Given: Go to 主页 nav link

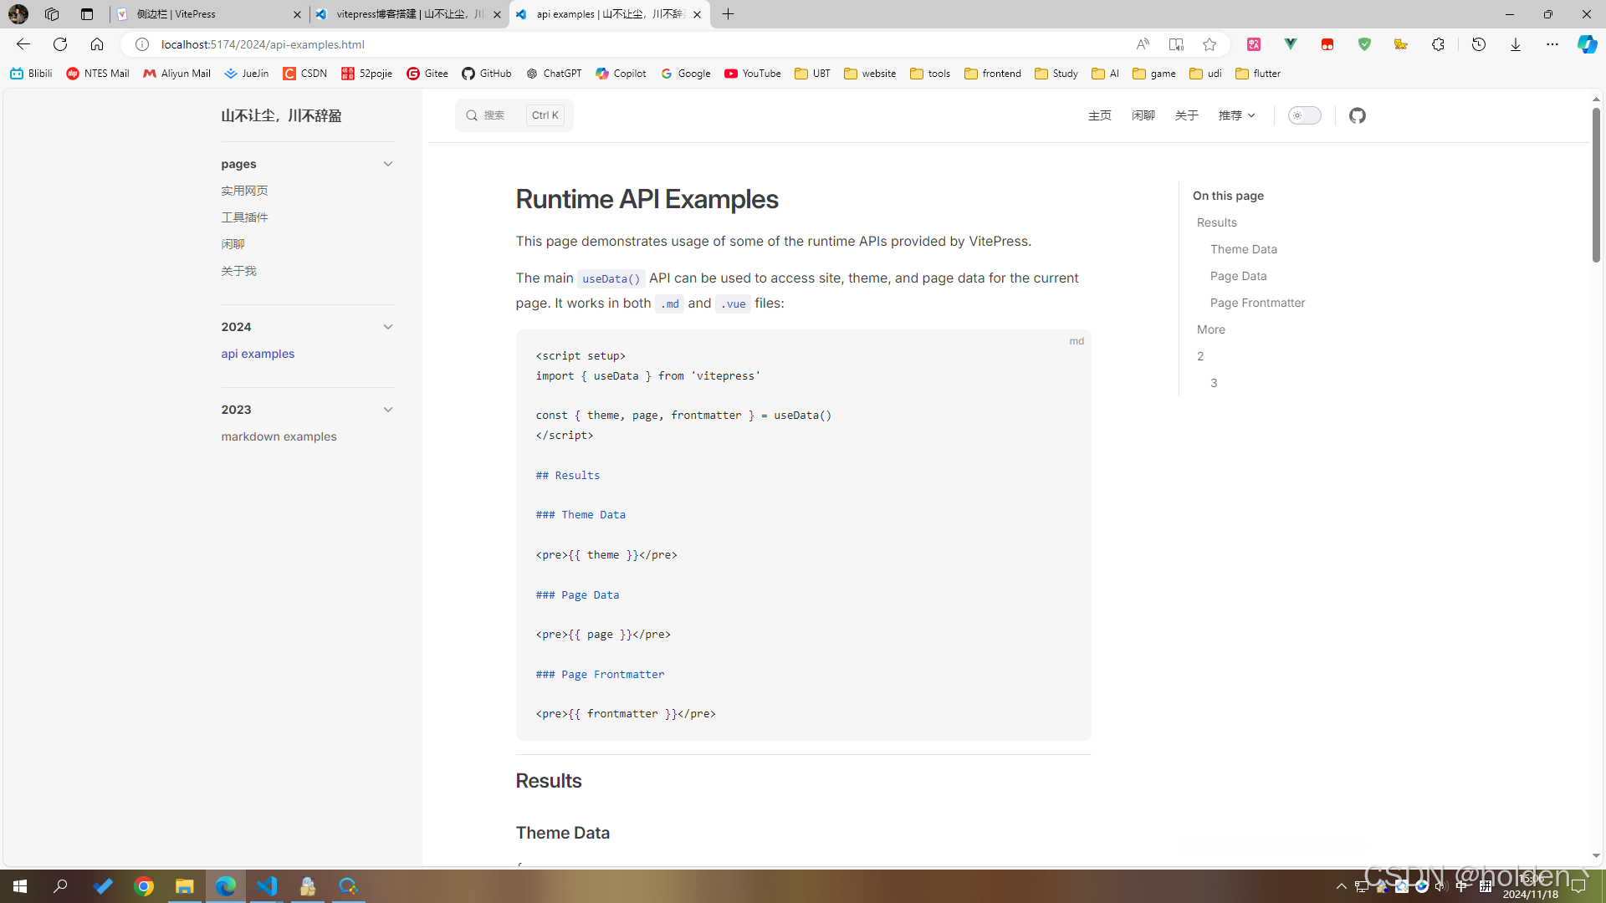Looking at the screenshot, I should click(1099, 115).
